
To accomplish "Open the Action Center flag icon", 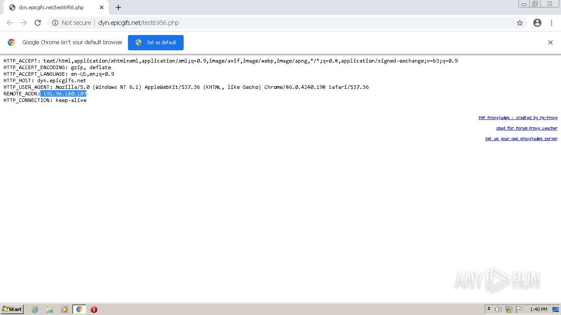I will tap(519, 309).
